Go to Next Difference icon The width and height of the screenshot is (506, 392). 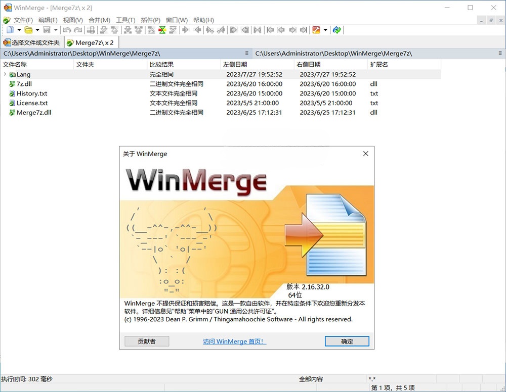click(x=104, y=30)
